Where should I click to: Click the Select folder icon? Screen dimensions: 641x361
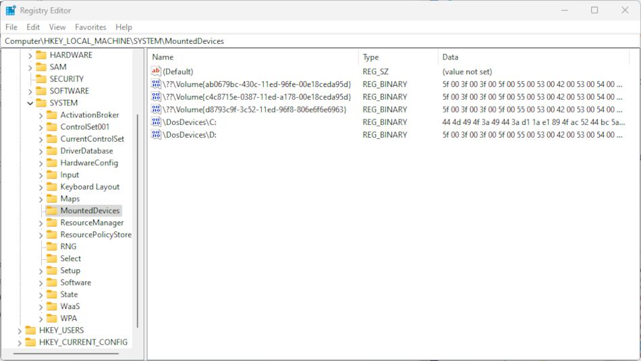[51, 258]
